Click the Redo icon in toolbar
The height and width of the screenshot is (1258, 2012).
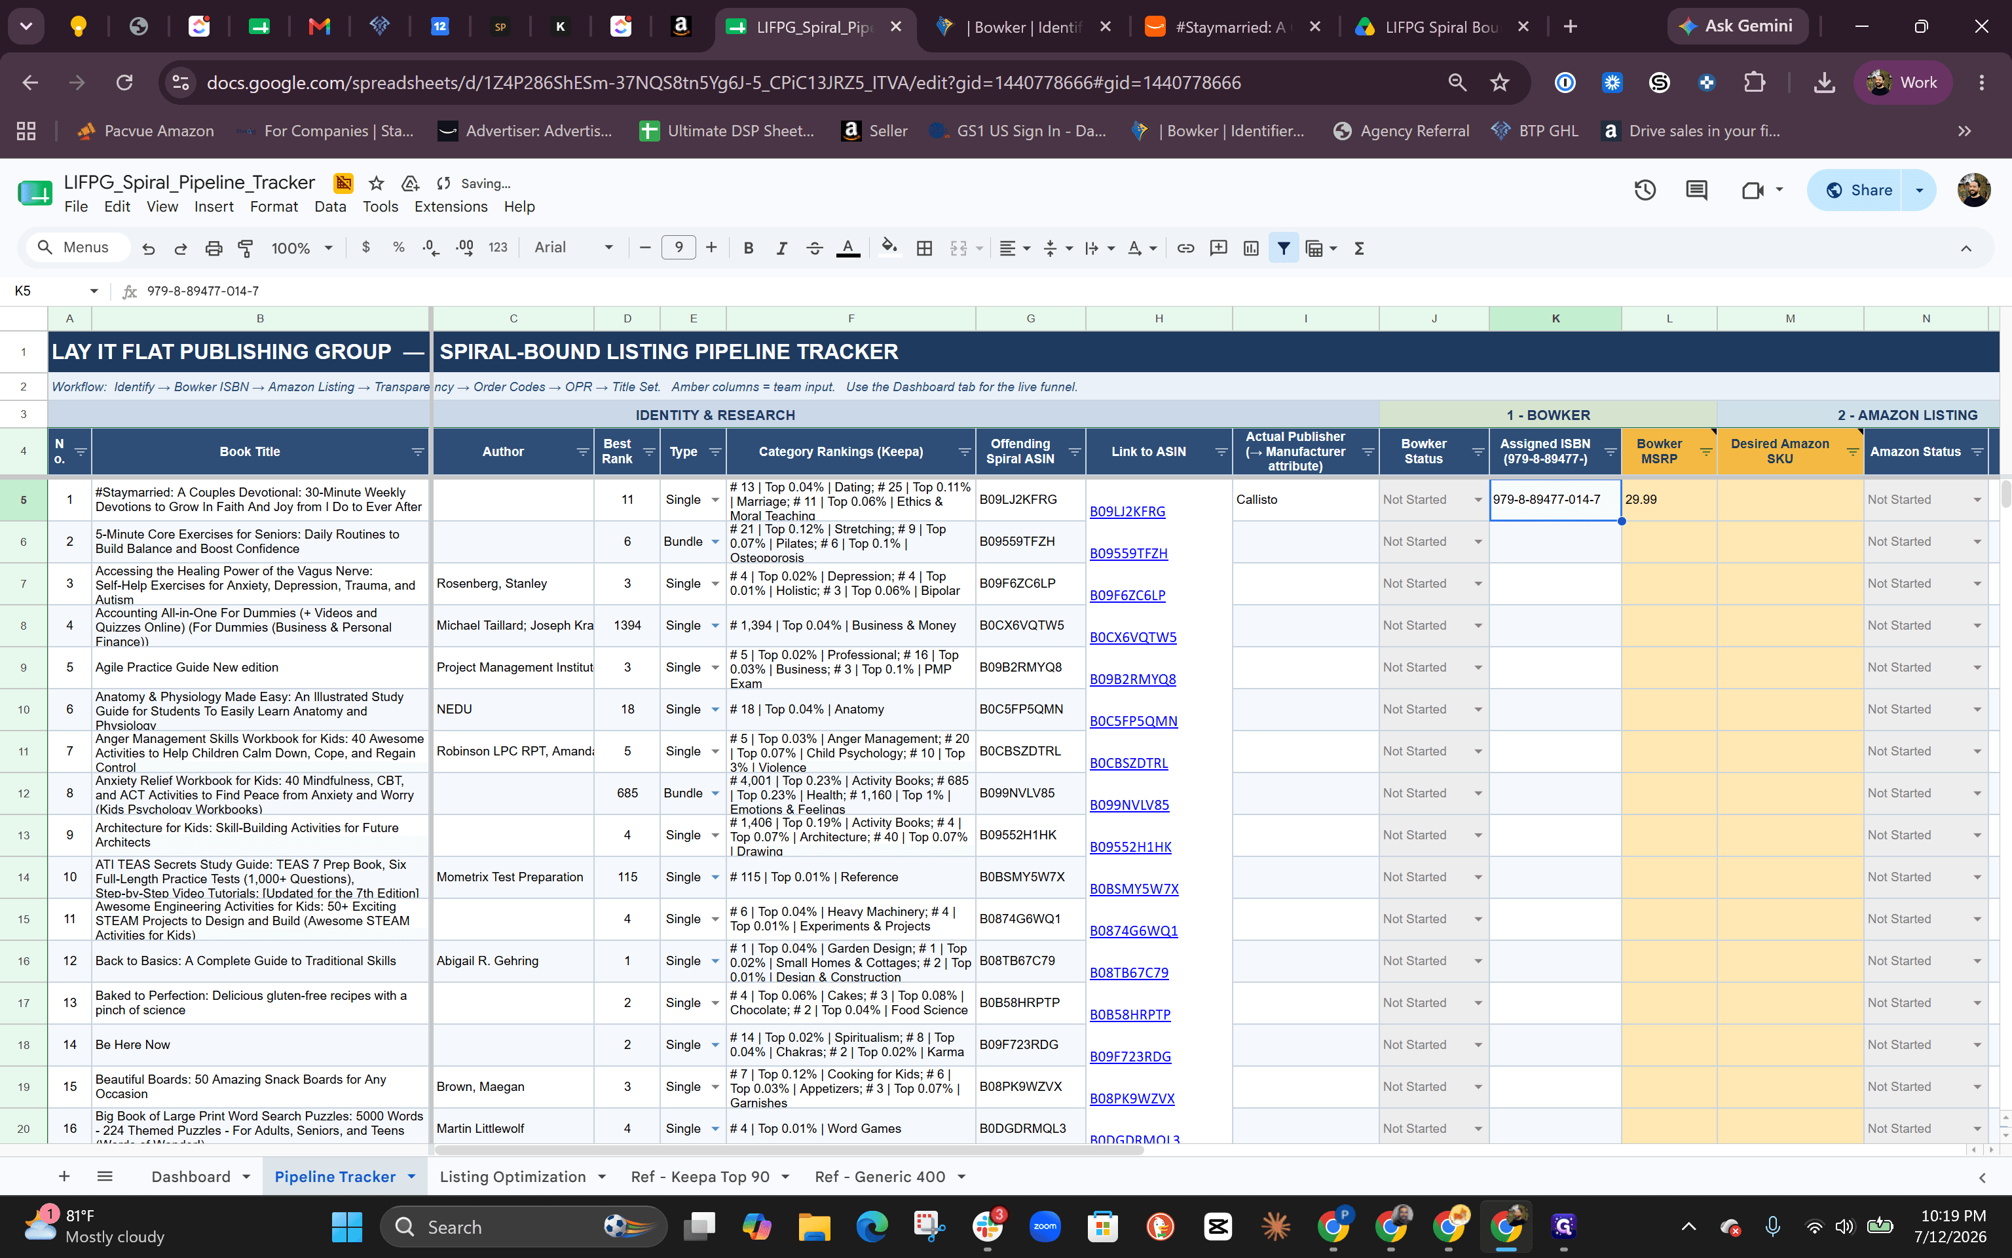pos(180,248)
